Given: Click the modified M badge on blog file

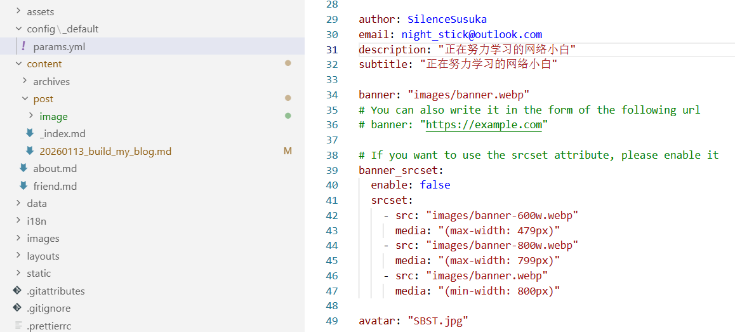Looking at the screenshot, I should pos(288,151).
